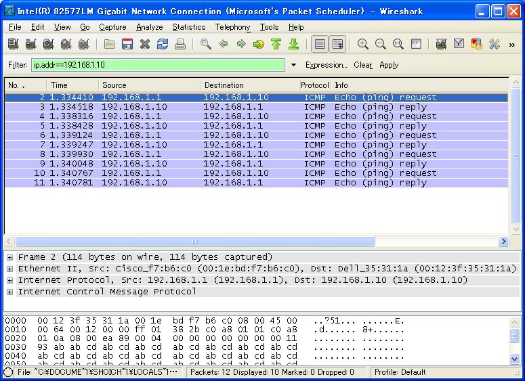Open filter history dropdown arrow
Viewport: 525px width, 381px height.
[x=293, y=65]
